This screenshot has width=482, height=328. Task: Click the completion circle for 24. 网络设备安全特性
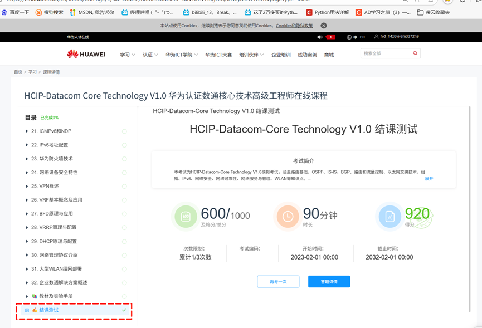(124, 173)
